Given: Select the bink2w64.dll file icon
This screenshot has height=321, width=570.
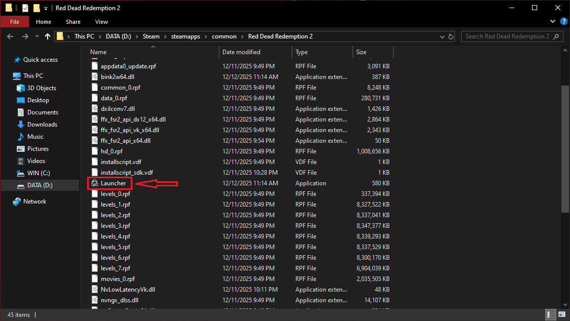Looking at the screenshot, I should click(x=95, y=77).
